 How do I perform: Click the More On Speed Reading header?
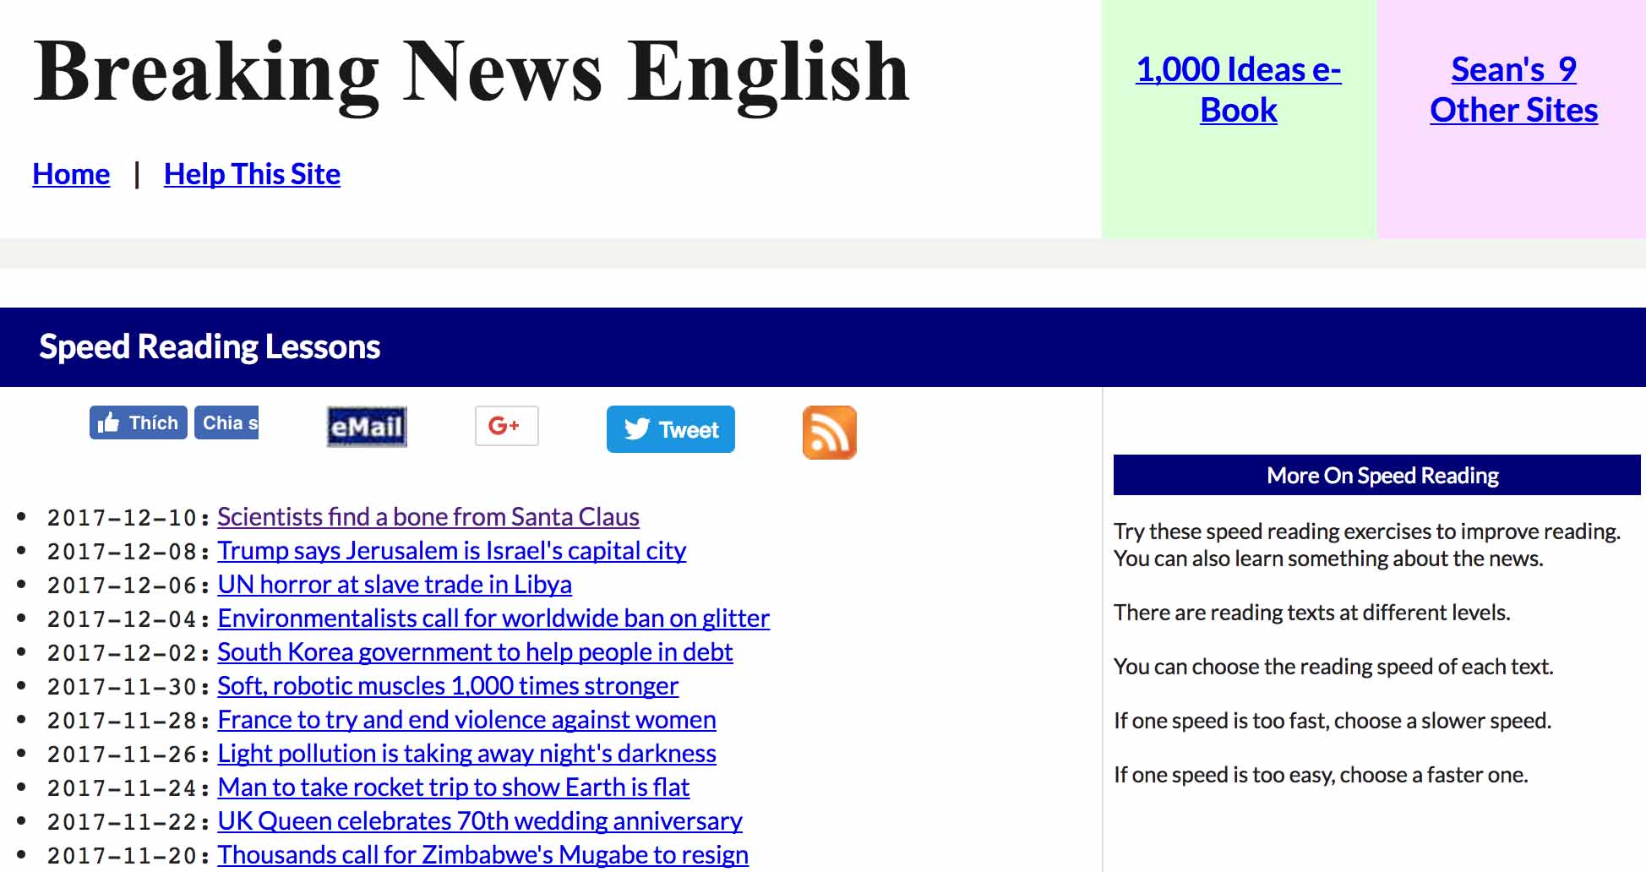click(x=1377, y=475)
